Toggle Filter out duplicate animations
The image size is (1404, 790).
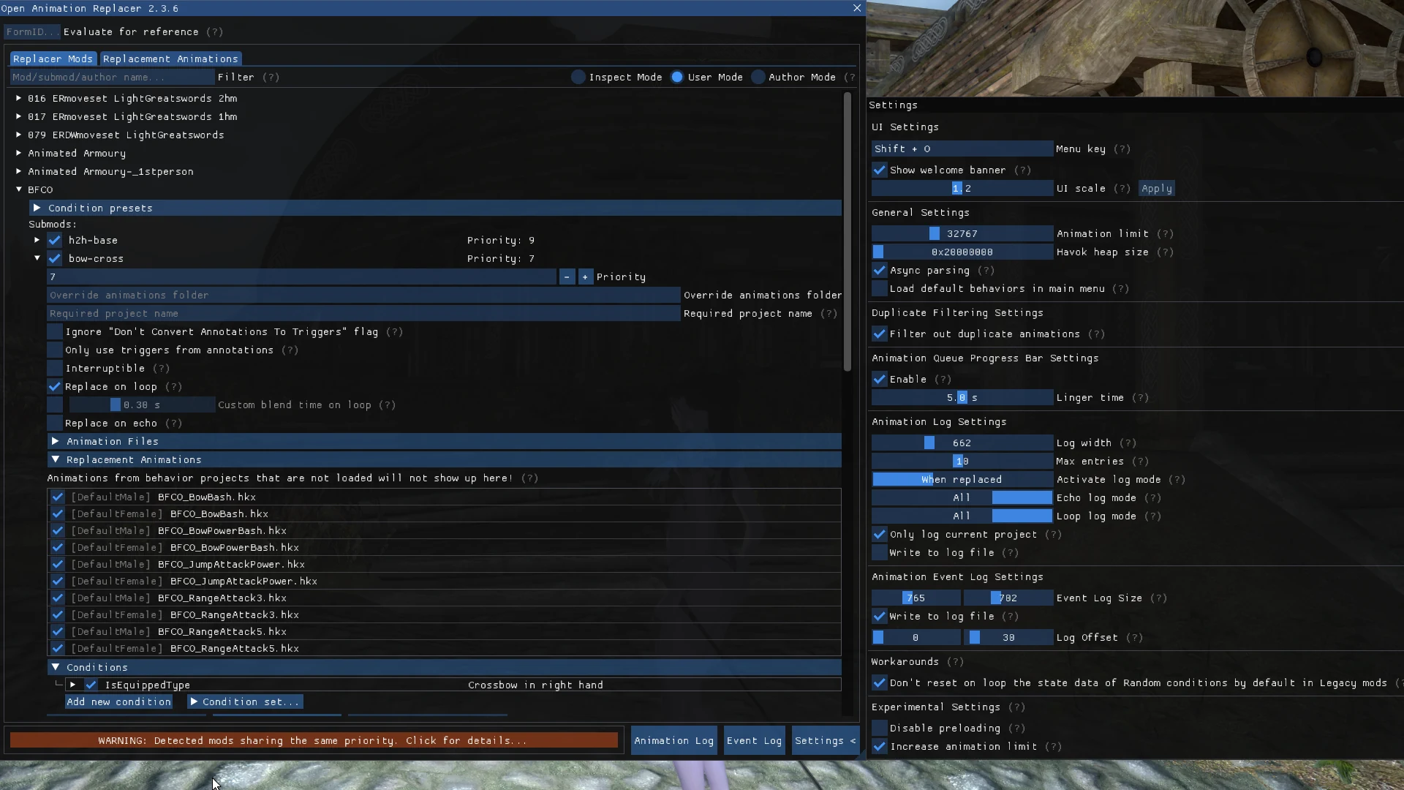click(x=880, y=334)
